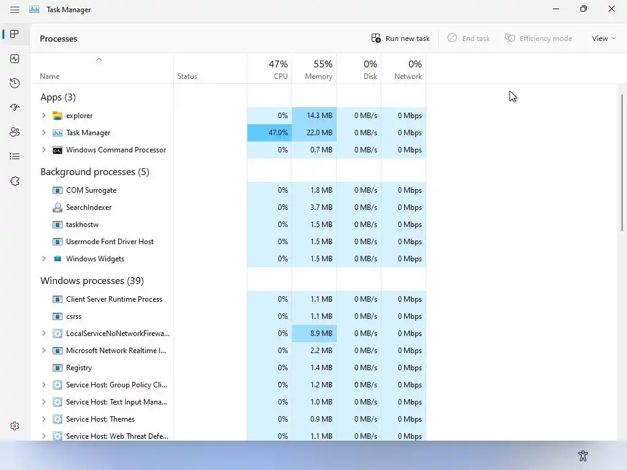Open the hamburger navigation menu
This screenshot has height=470, width=627.
pyautogui.click(x=15, y=10)
